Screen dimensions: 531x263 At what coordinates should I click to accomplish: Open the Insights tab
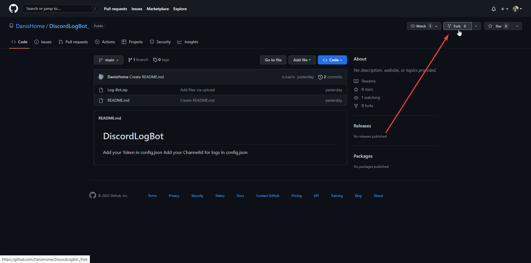(x=188, y=42)
